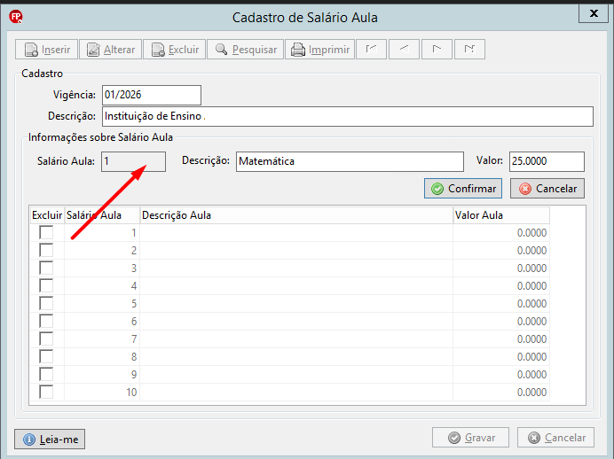Viewport: 614px width, 459px height.
Task: Open Pesquisar with the magnifier icon
Action: (245, 50)
